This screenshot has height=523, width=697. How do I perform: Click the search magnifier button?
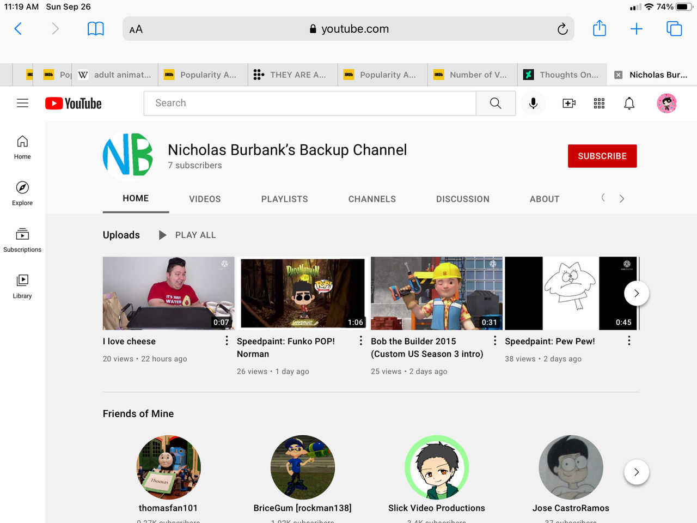click(x=496, y=103)
